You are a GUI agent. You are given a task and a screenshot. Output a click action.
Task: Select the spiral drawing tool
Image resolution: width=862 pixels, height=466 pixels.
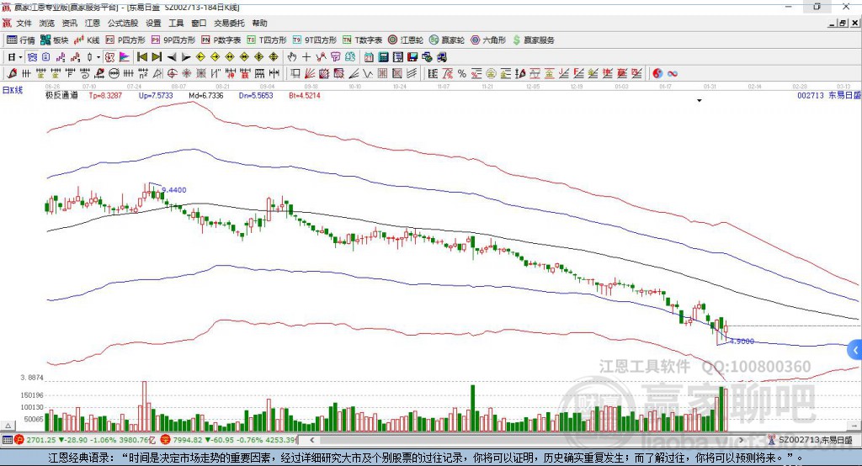85,74
